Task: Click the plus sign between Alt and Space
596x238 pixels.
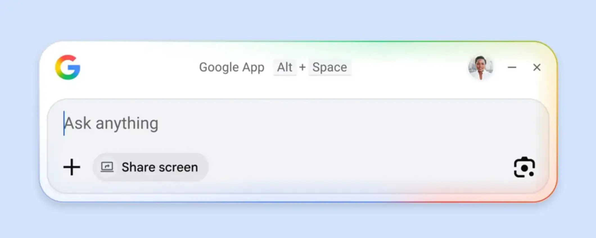Action: tap(302, 67)
